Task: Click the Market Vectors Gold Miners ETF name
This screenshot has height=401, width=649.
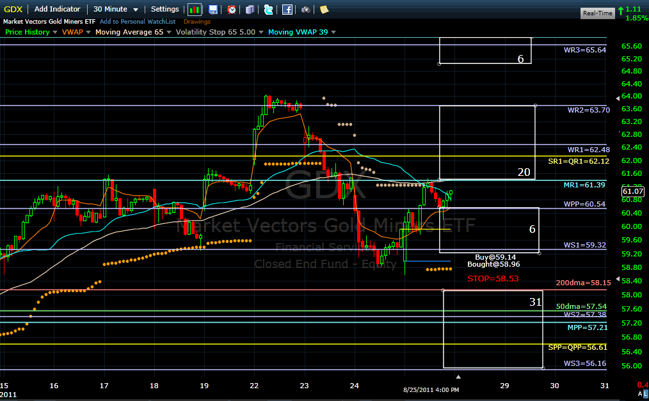Action: 49,22
